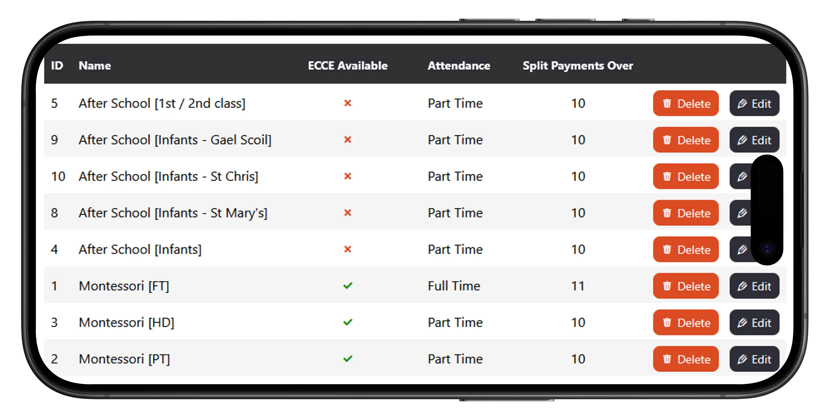This screenshot has height=420, width=829.
Task: Click the Split Payments Over column header
Action: [x=578, y=65]
